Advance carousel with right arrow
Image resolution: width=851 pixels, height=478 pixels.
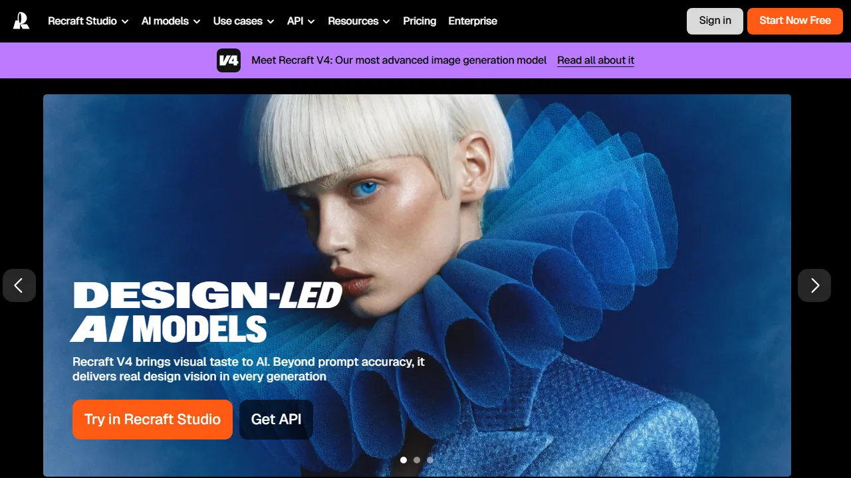coord(814,285)
